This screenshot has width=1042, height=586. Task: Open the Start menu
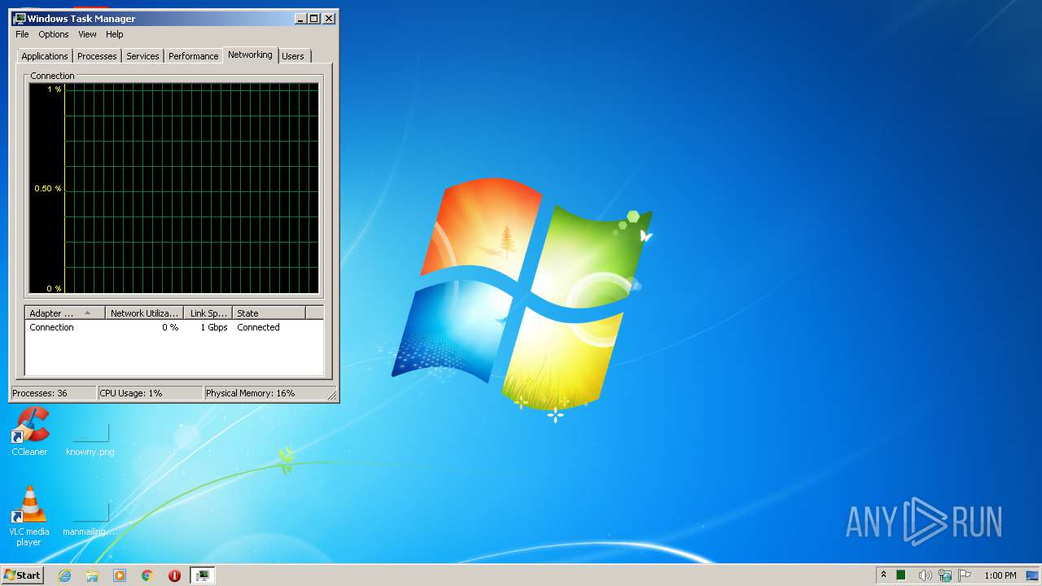pos(23,575)
